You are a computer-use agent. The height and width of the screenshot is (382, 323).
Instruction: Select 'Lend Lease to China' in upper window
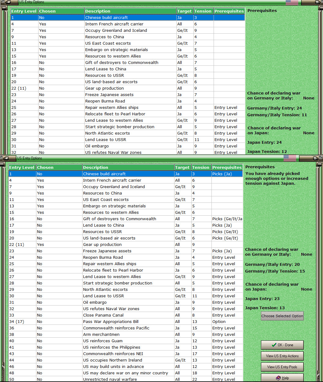(128, 69)
